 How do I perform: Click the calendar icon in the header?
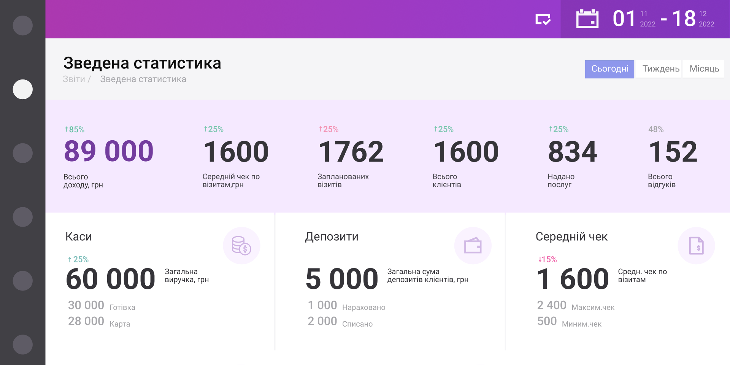coord(587,19)
